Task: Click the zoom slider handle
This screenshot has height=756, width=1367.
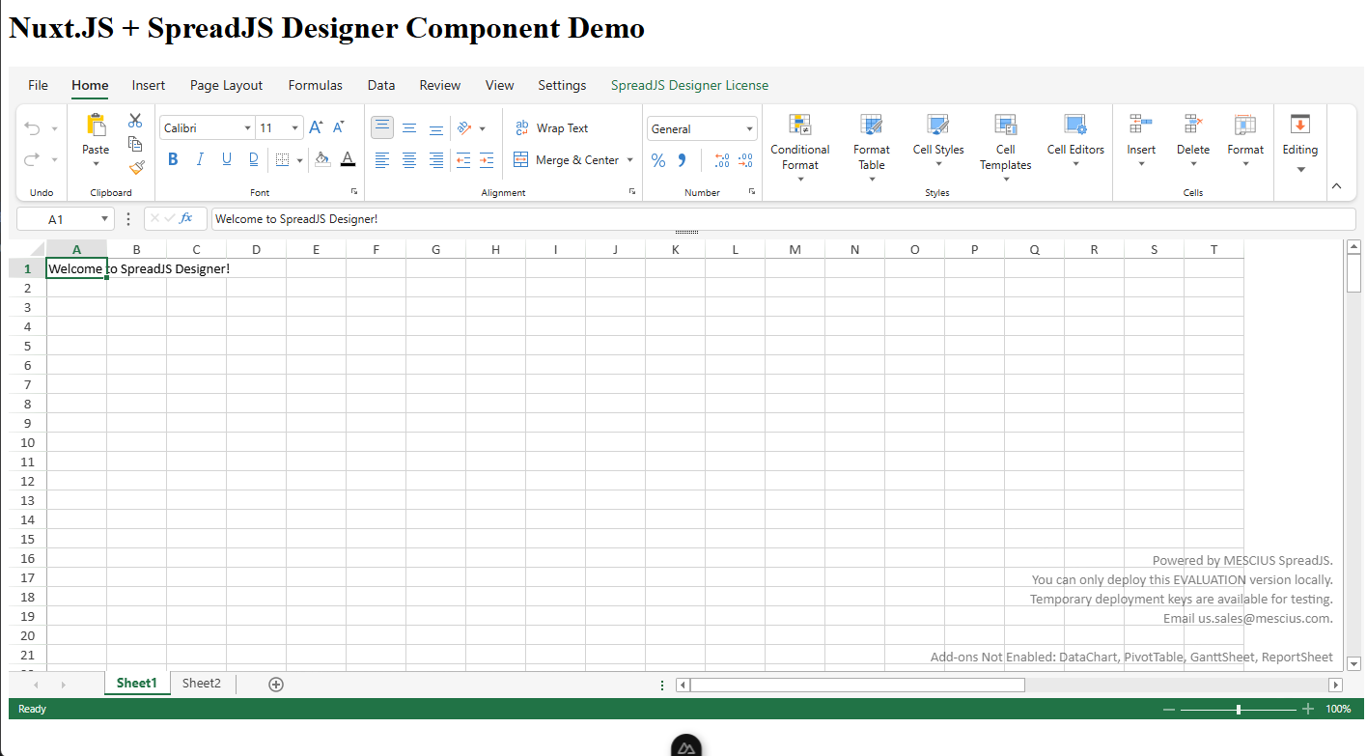Action: coord(1239,709)
